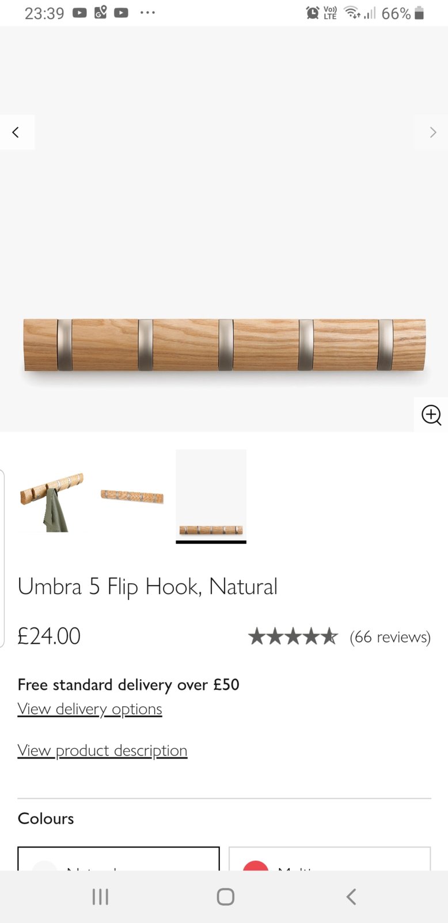Tap the battery icon in status bar
This screenshot has height=923, width=448.
(x=419, y=13)
